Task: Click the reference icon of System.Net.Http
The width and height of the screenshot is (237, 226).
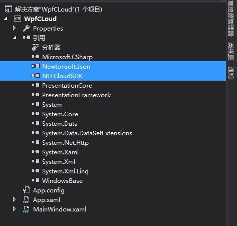Action: [x=36, y=142]
